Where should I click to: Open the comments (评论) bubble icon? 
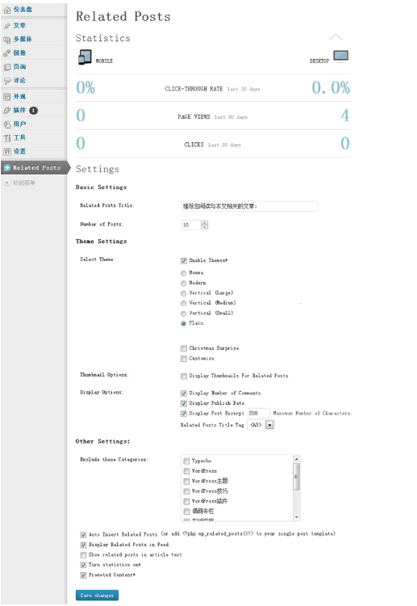7,81
